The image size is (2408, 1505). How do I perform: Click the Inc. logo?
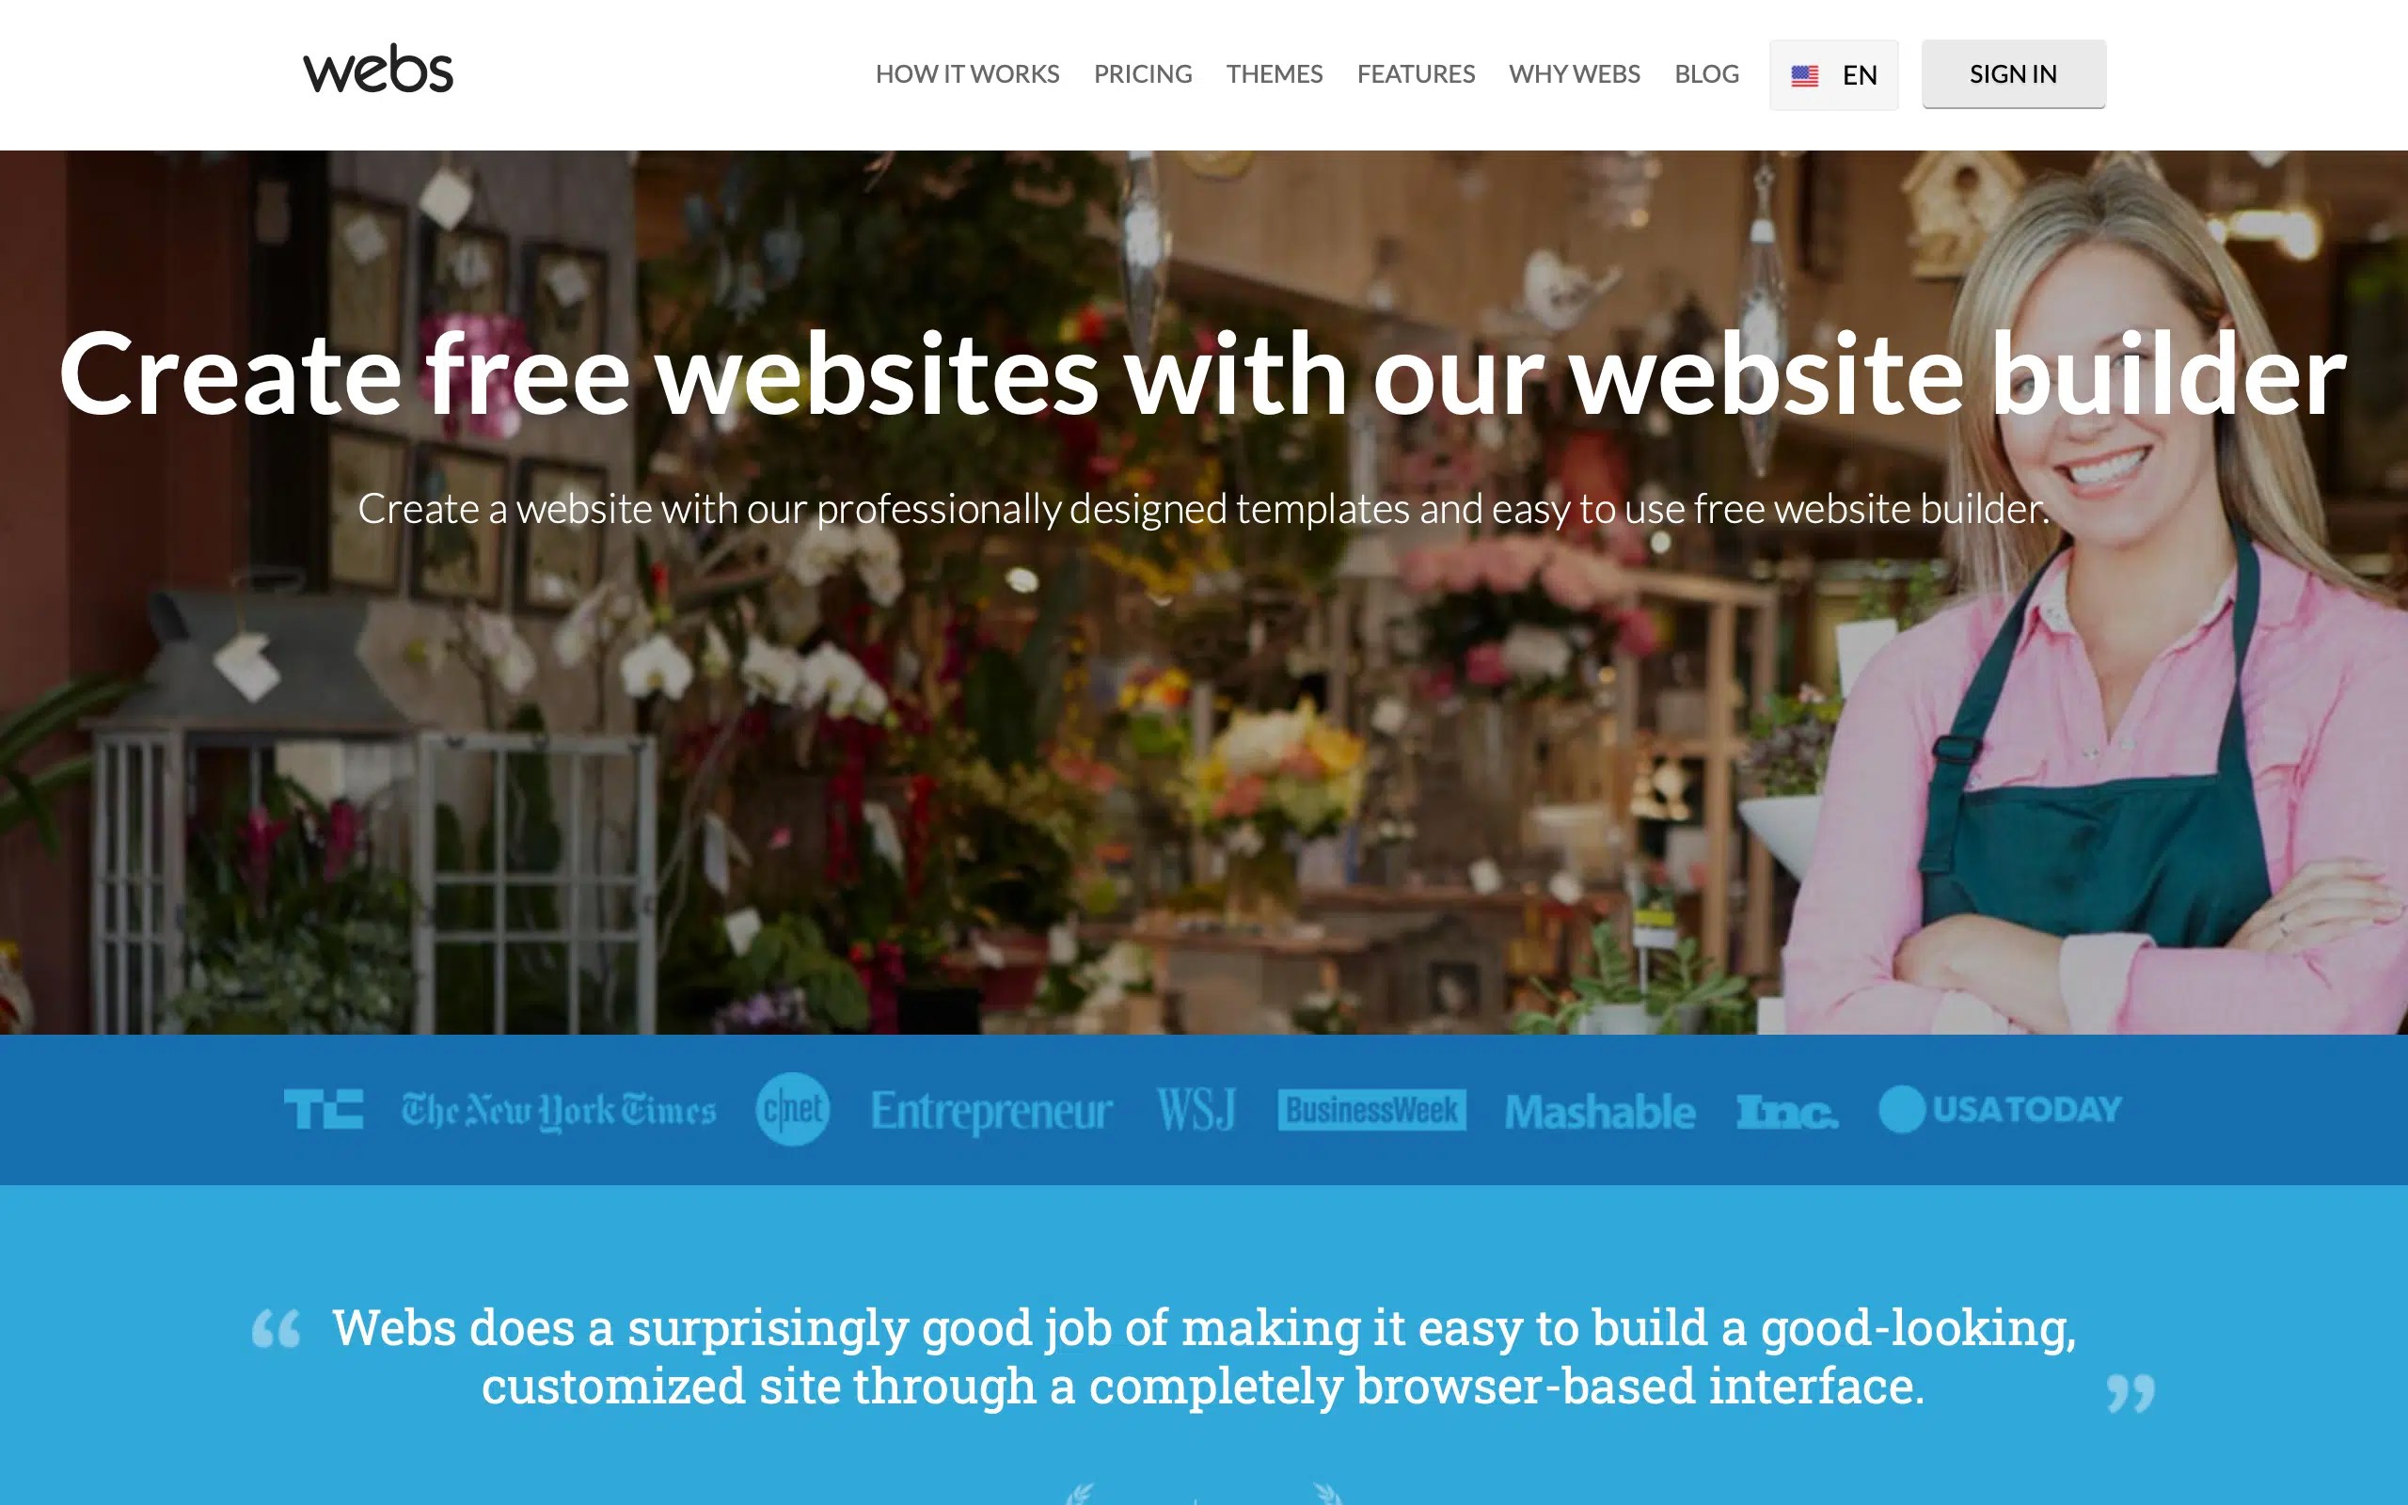(x=1787, y=1112)
